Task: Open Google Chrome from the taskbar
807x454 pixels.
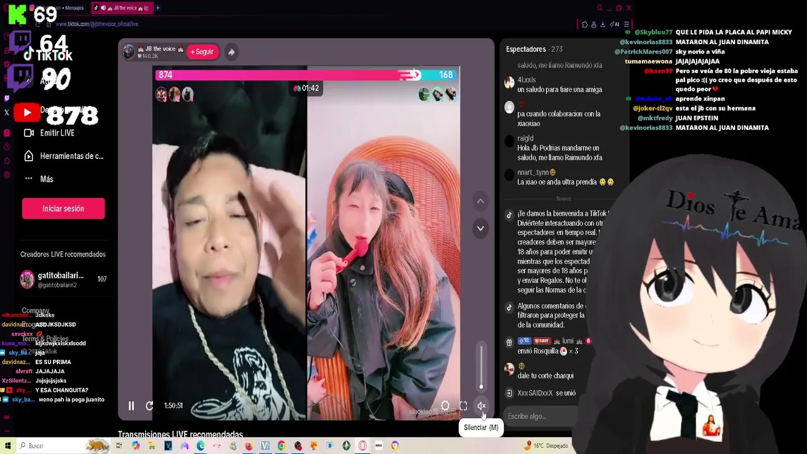Action: pyautogui.click(x=281, y=446)
